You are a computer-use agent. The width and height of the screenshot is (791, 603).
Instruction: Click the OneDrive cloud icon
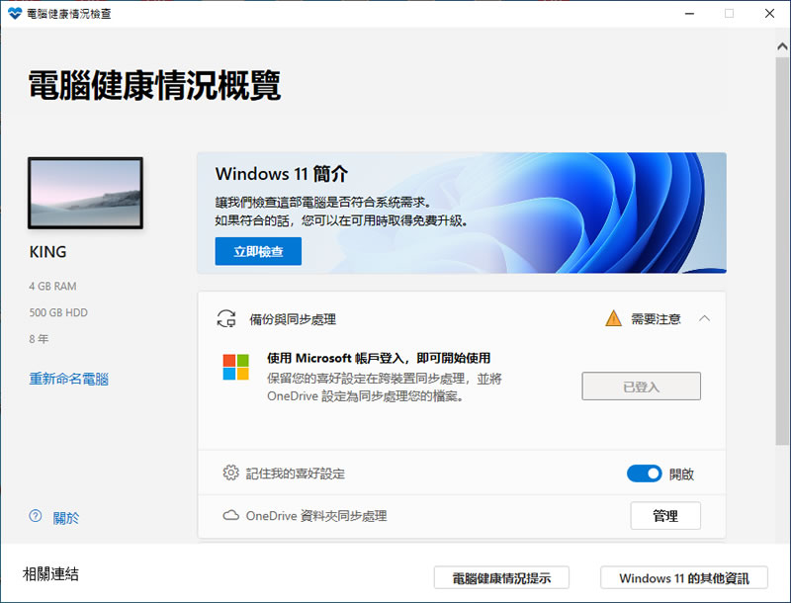tap(230, 515)
